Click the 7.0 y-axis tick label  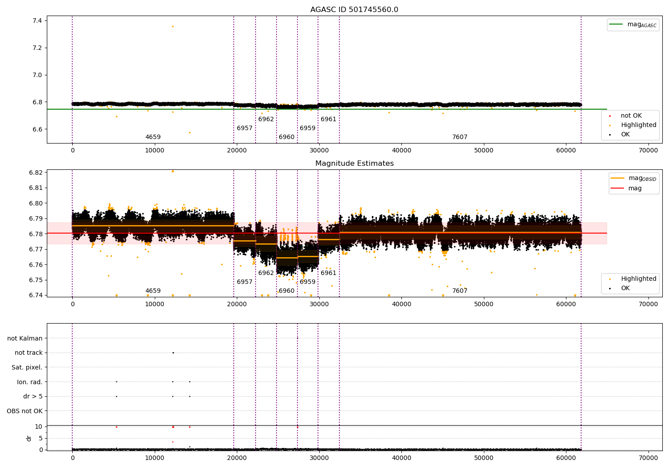[x=37, y=75]
